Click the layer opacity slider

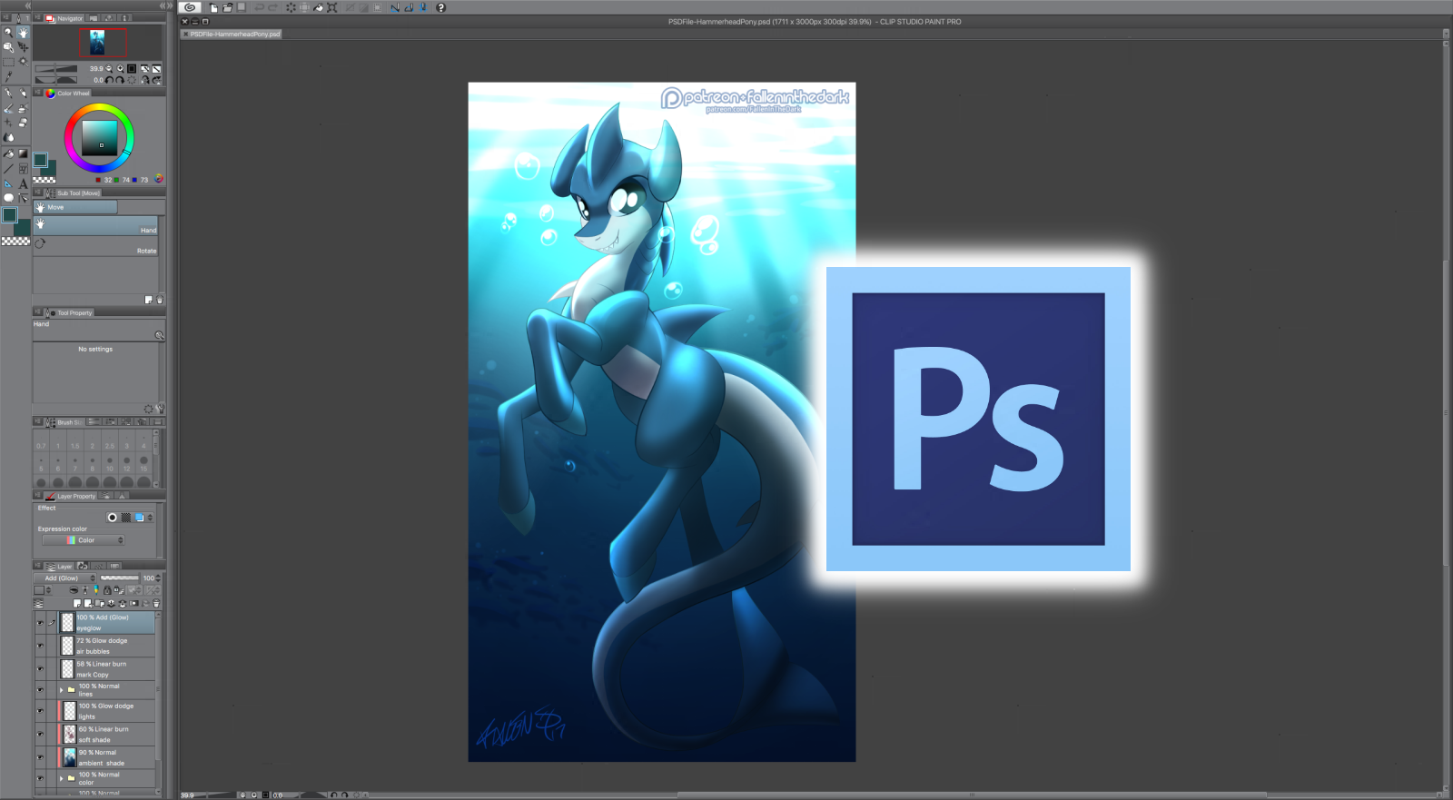point(119,578)
